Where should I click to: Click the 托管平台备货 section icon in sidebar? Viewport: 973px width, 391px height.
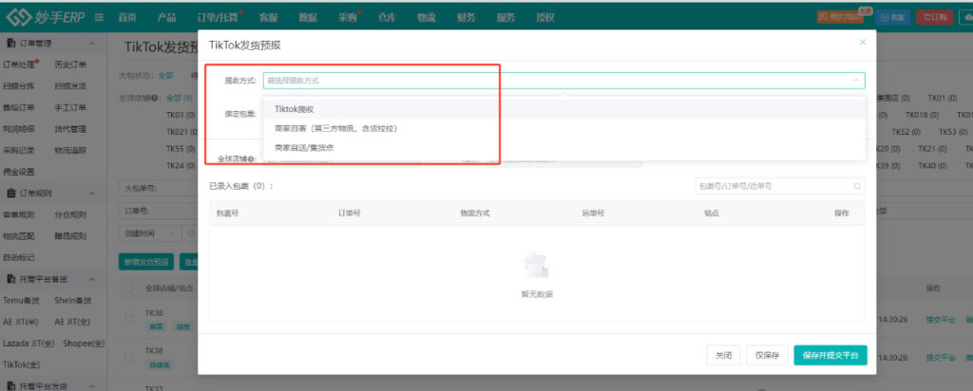pos(11,279)
